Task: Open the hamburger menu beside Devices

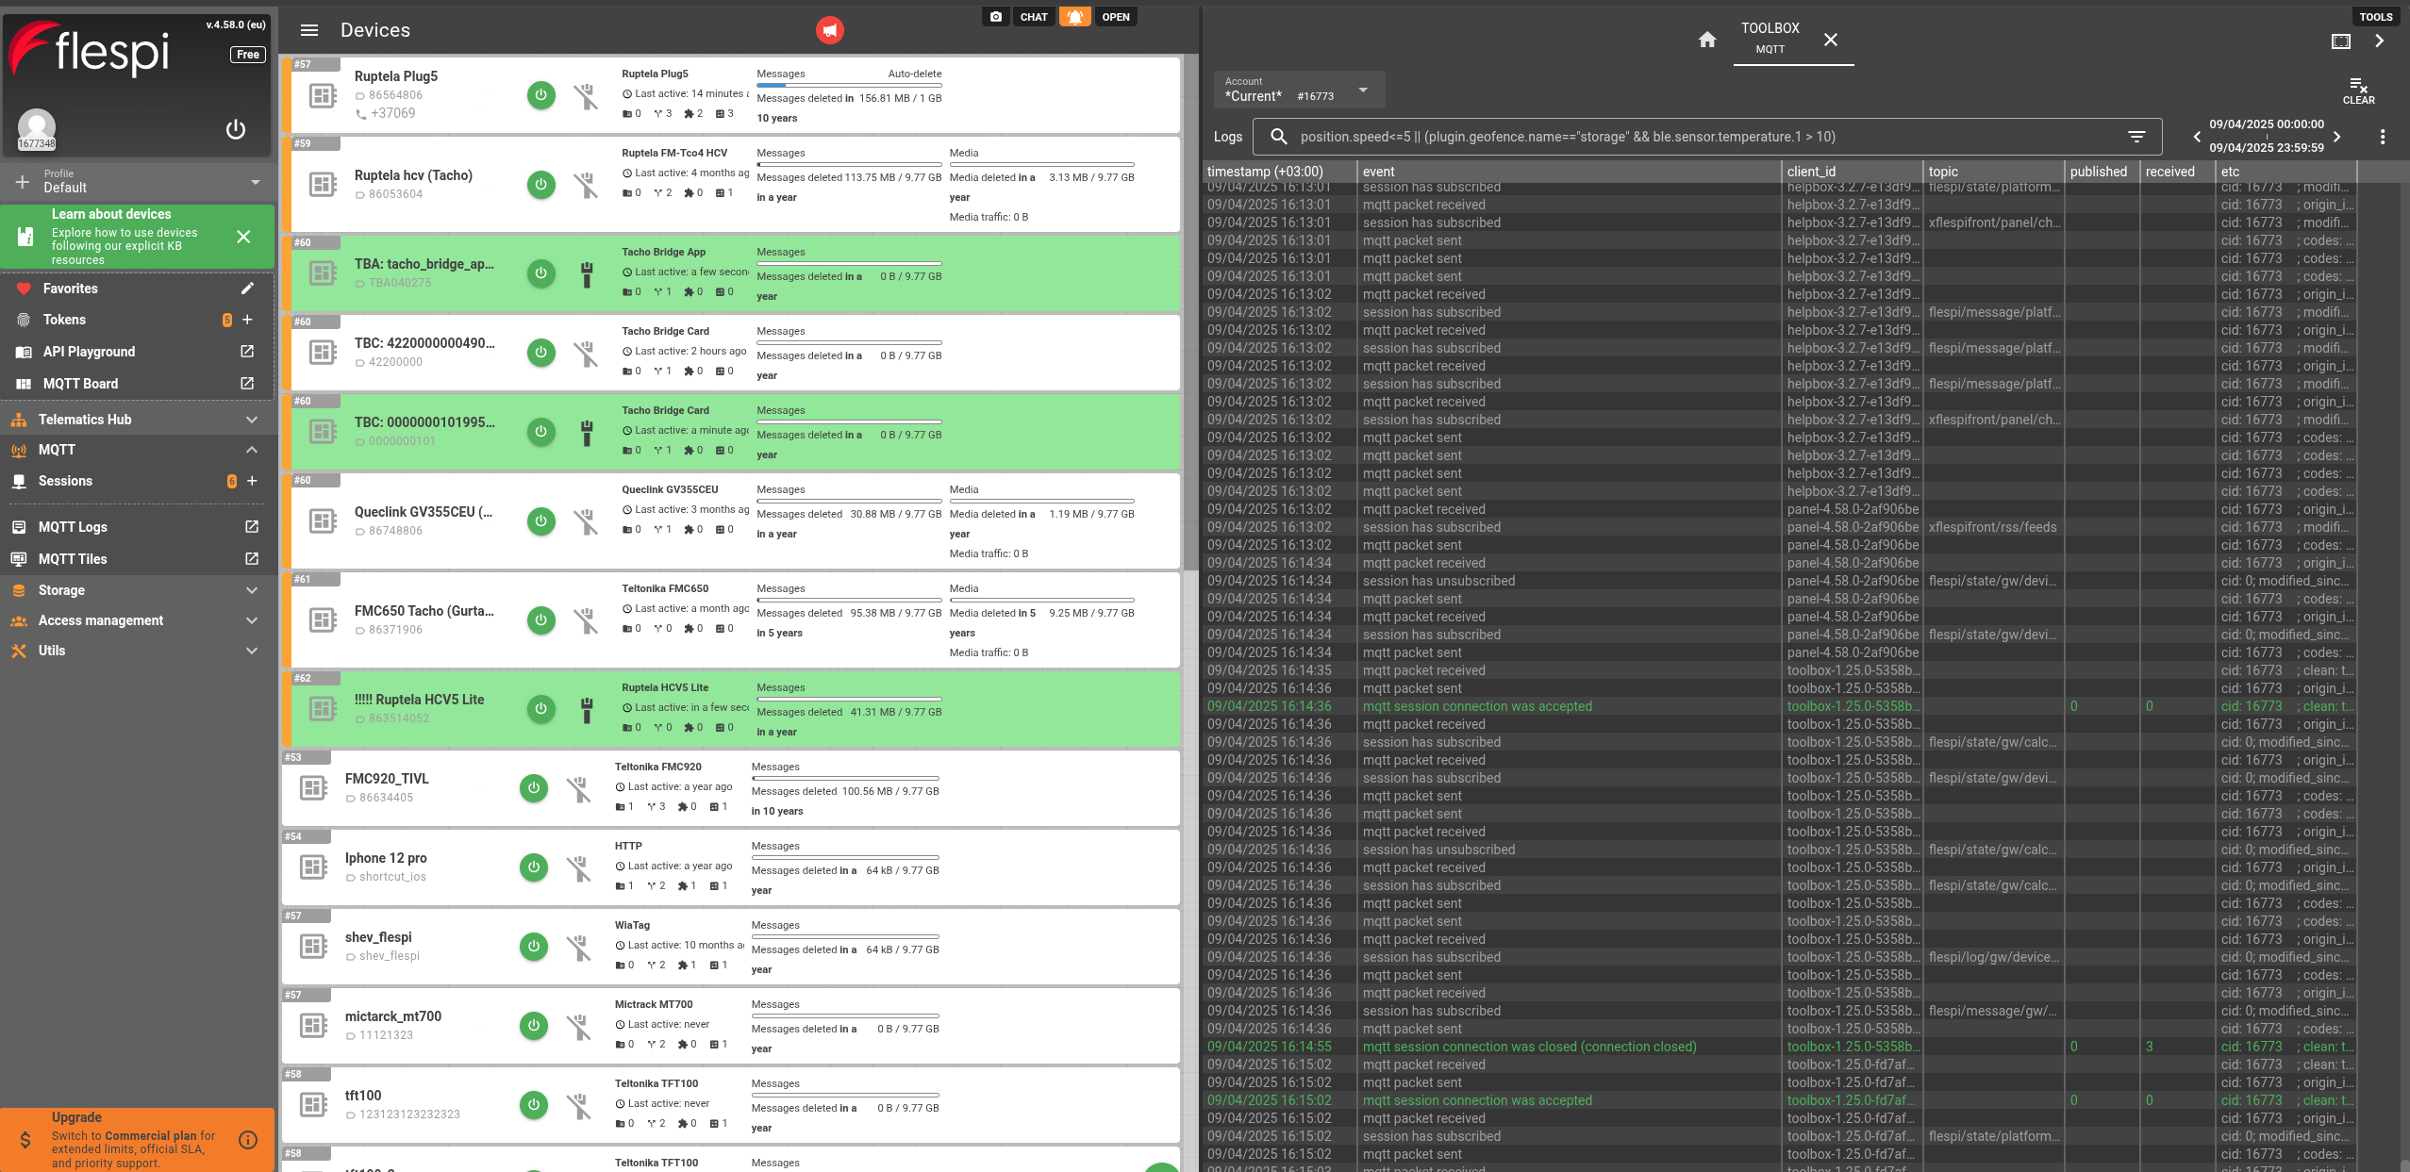Action: (308, 30)
